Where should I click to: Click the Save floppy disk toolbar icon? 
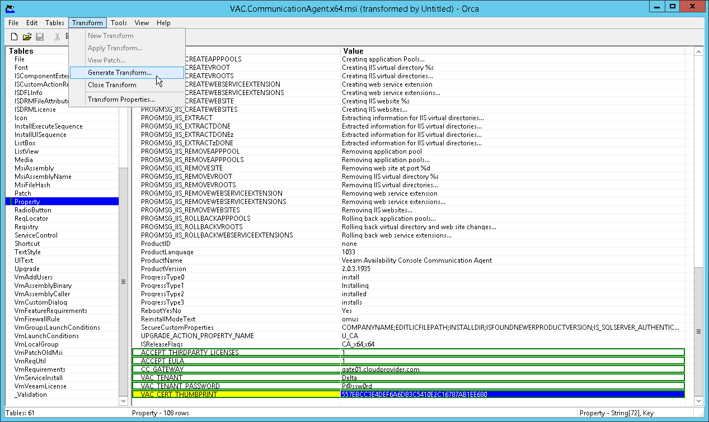pyautogui.click(x=40, y=37)
